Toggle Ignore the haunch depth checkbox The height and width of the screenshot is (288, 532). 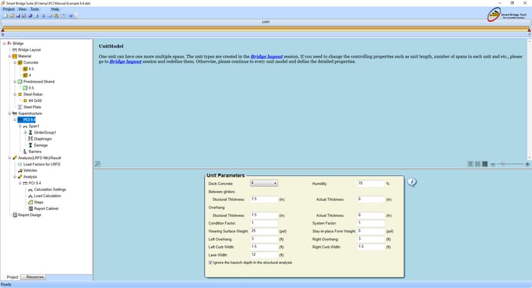[x=210, y=262]
